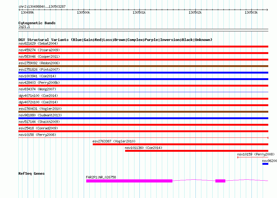
Task: Click the large magenta FAR2P1 exon block
Action: tap(129, 181)
